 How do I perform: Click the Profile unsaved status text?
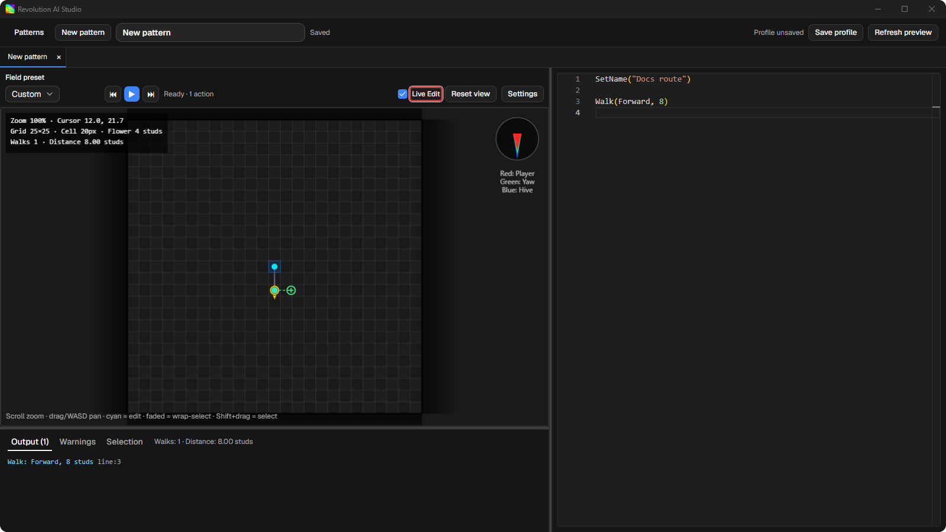coord(778,33)
